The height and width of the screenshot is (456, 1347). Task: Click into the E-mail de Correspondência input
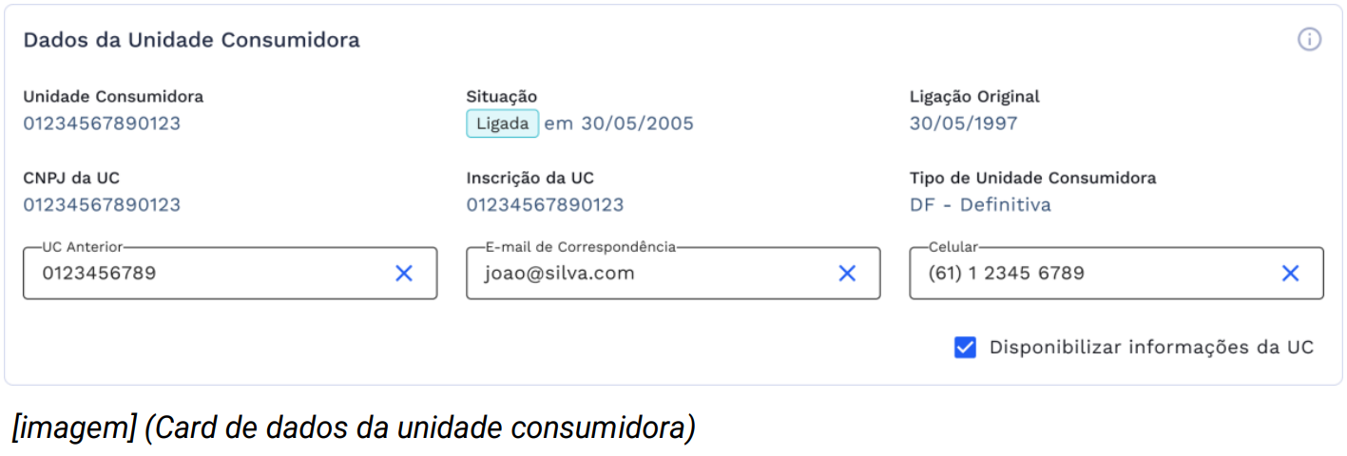pyautogui.click(x=646, y=274)
